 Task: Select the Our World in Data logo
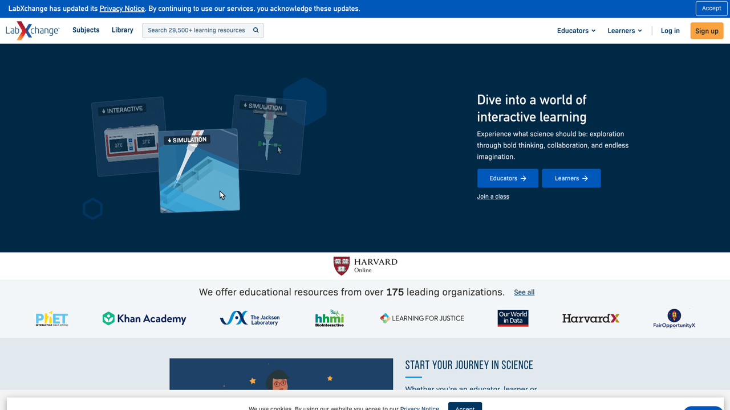tap(513, 318)
